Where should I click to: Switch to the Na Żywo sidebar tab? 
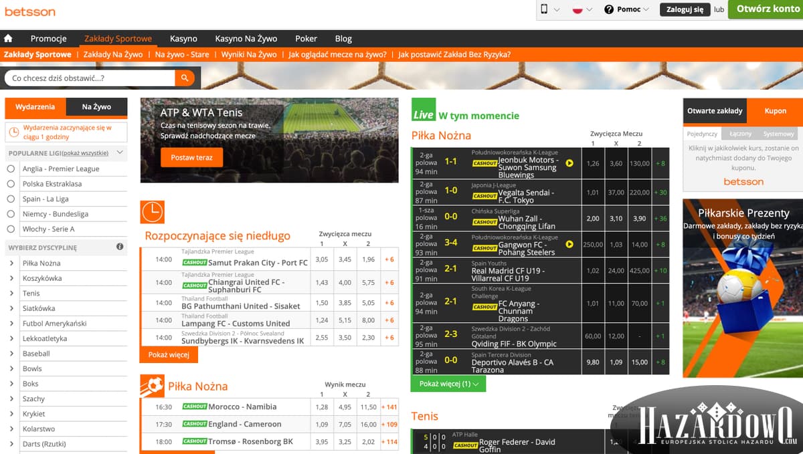(96, 107)
